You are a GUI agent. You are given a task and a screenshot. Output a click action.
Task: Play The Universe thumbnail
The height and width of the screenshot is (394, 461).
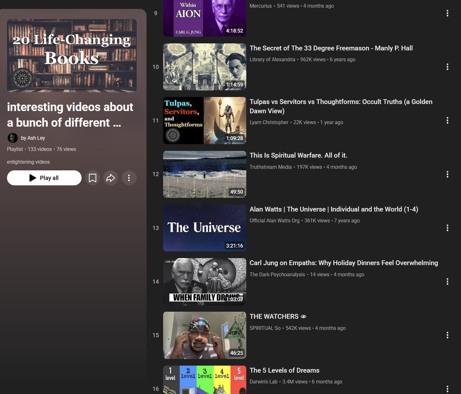click(205, 228)
